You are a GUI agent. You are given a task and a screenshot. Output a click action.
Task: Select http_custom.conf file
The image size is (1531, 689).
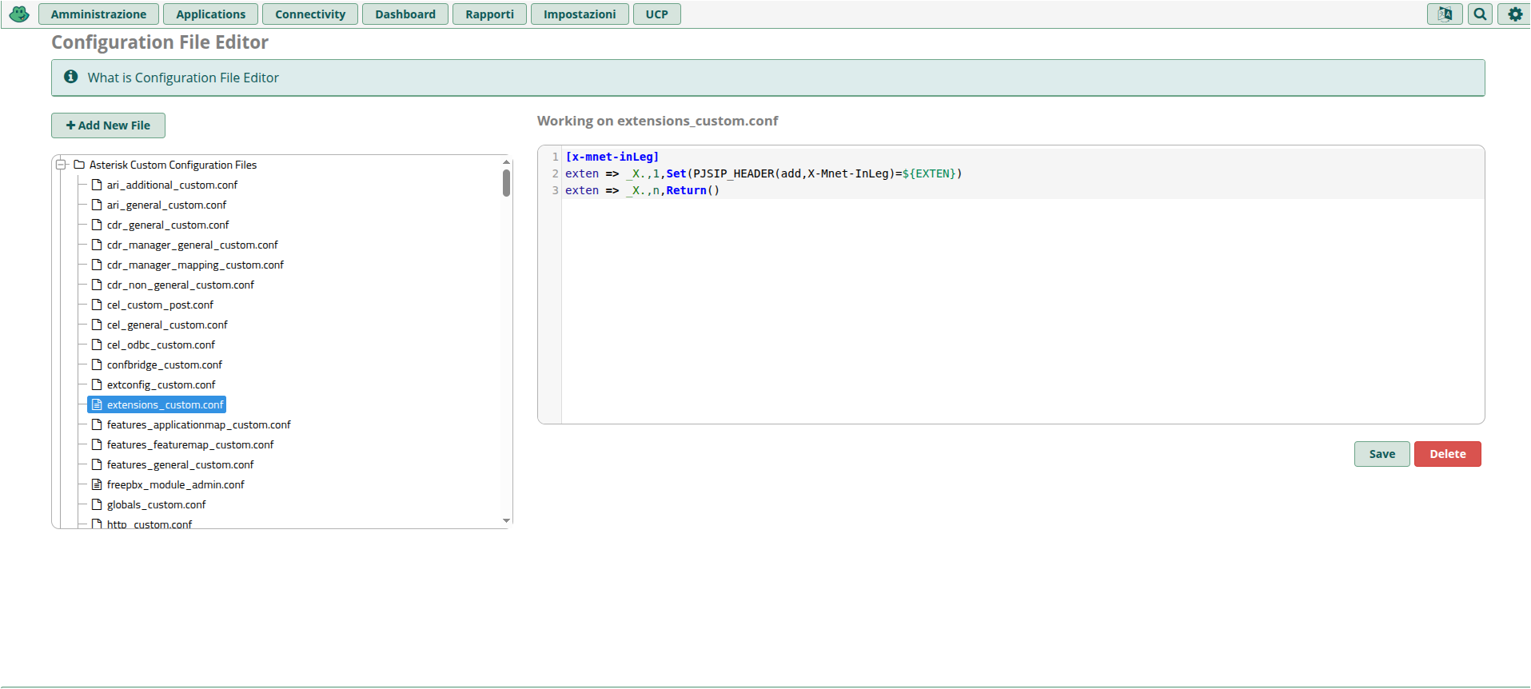point(149,524)
